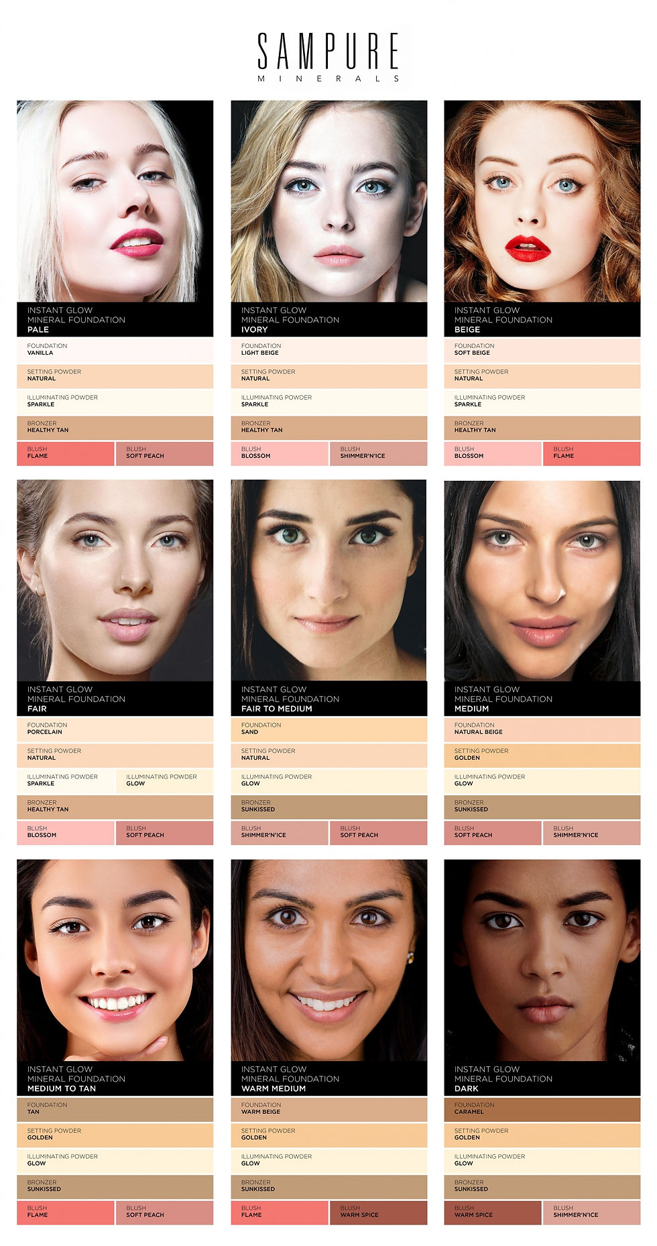Choose the Dark foundation model photo

[542, 960]
